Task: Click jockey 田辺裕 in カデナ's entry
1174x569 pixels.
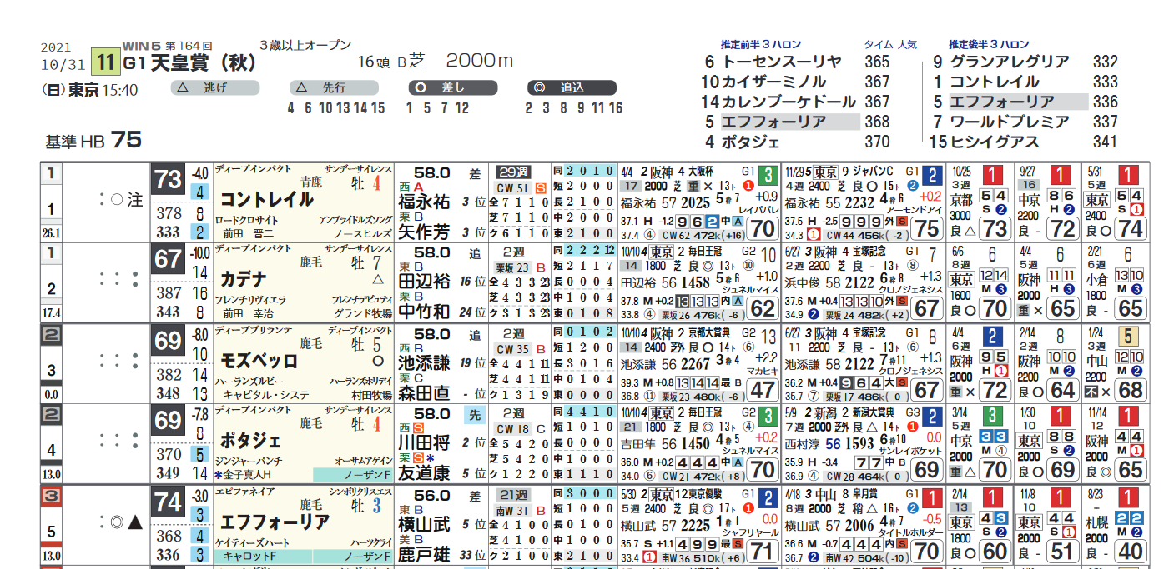Action: coord(424,282)
